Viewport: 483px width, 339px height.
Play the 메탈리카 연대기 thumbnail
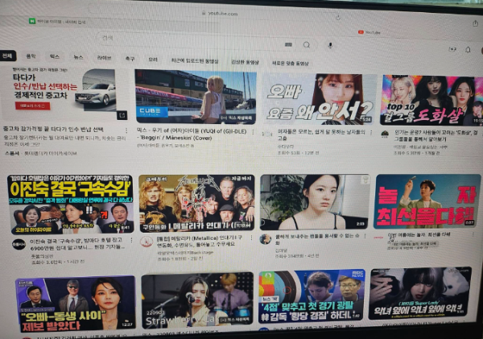coord(196,203)
